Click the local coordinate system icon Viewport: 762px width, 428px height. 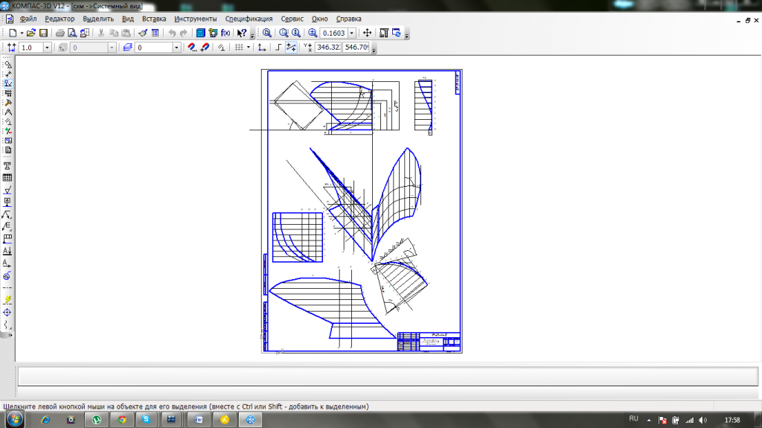pyautogui.click(x=261, y=48)
